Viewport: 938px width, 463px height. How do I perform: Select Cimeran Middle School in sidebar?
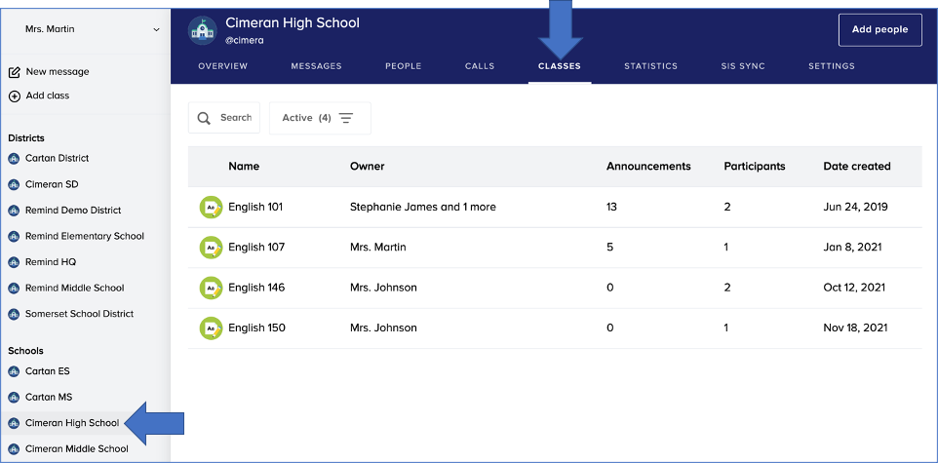pyautogui.click(x=76, y=449)
